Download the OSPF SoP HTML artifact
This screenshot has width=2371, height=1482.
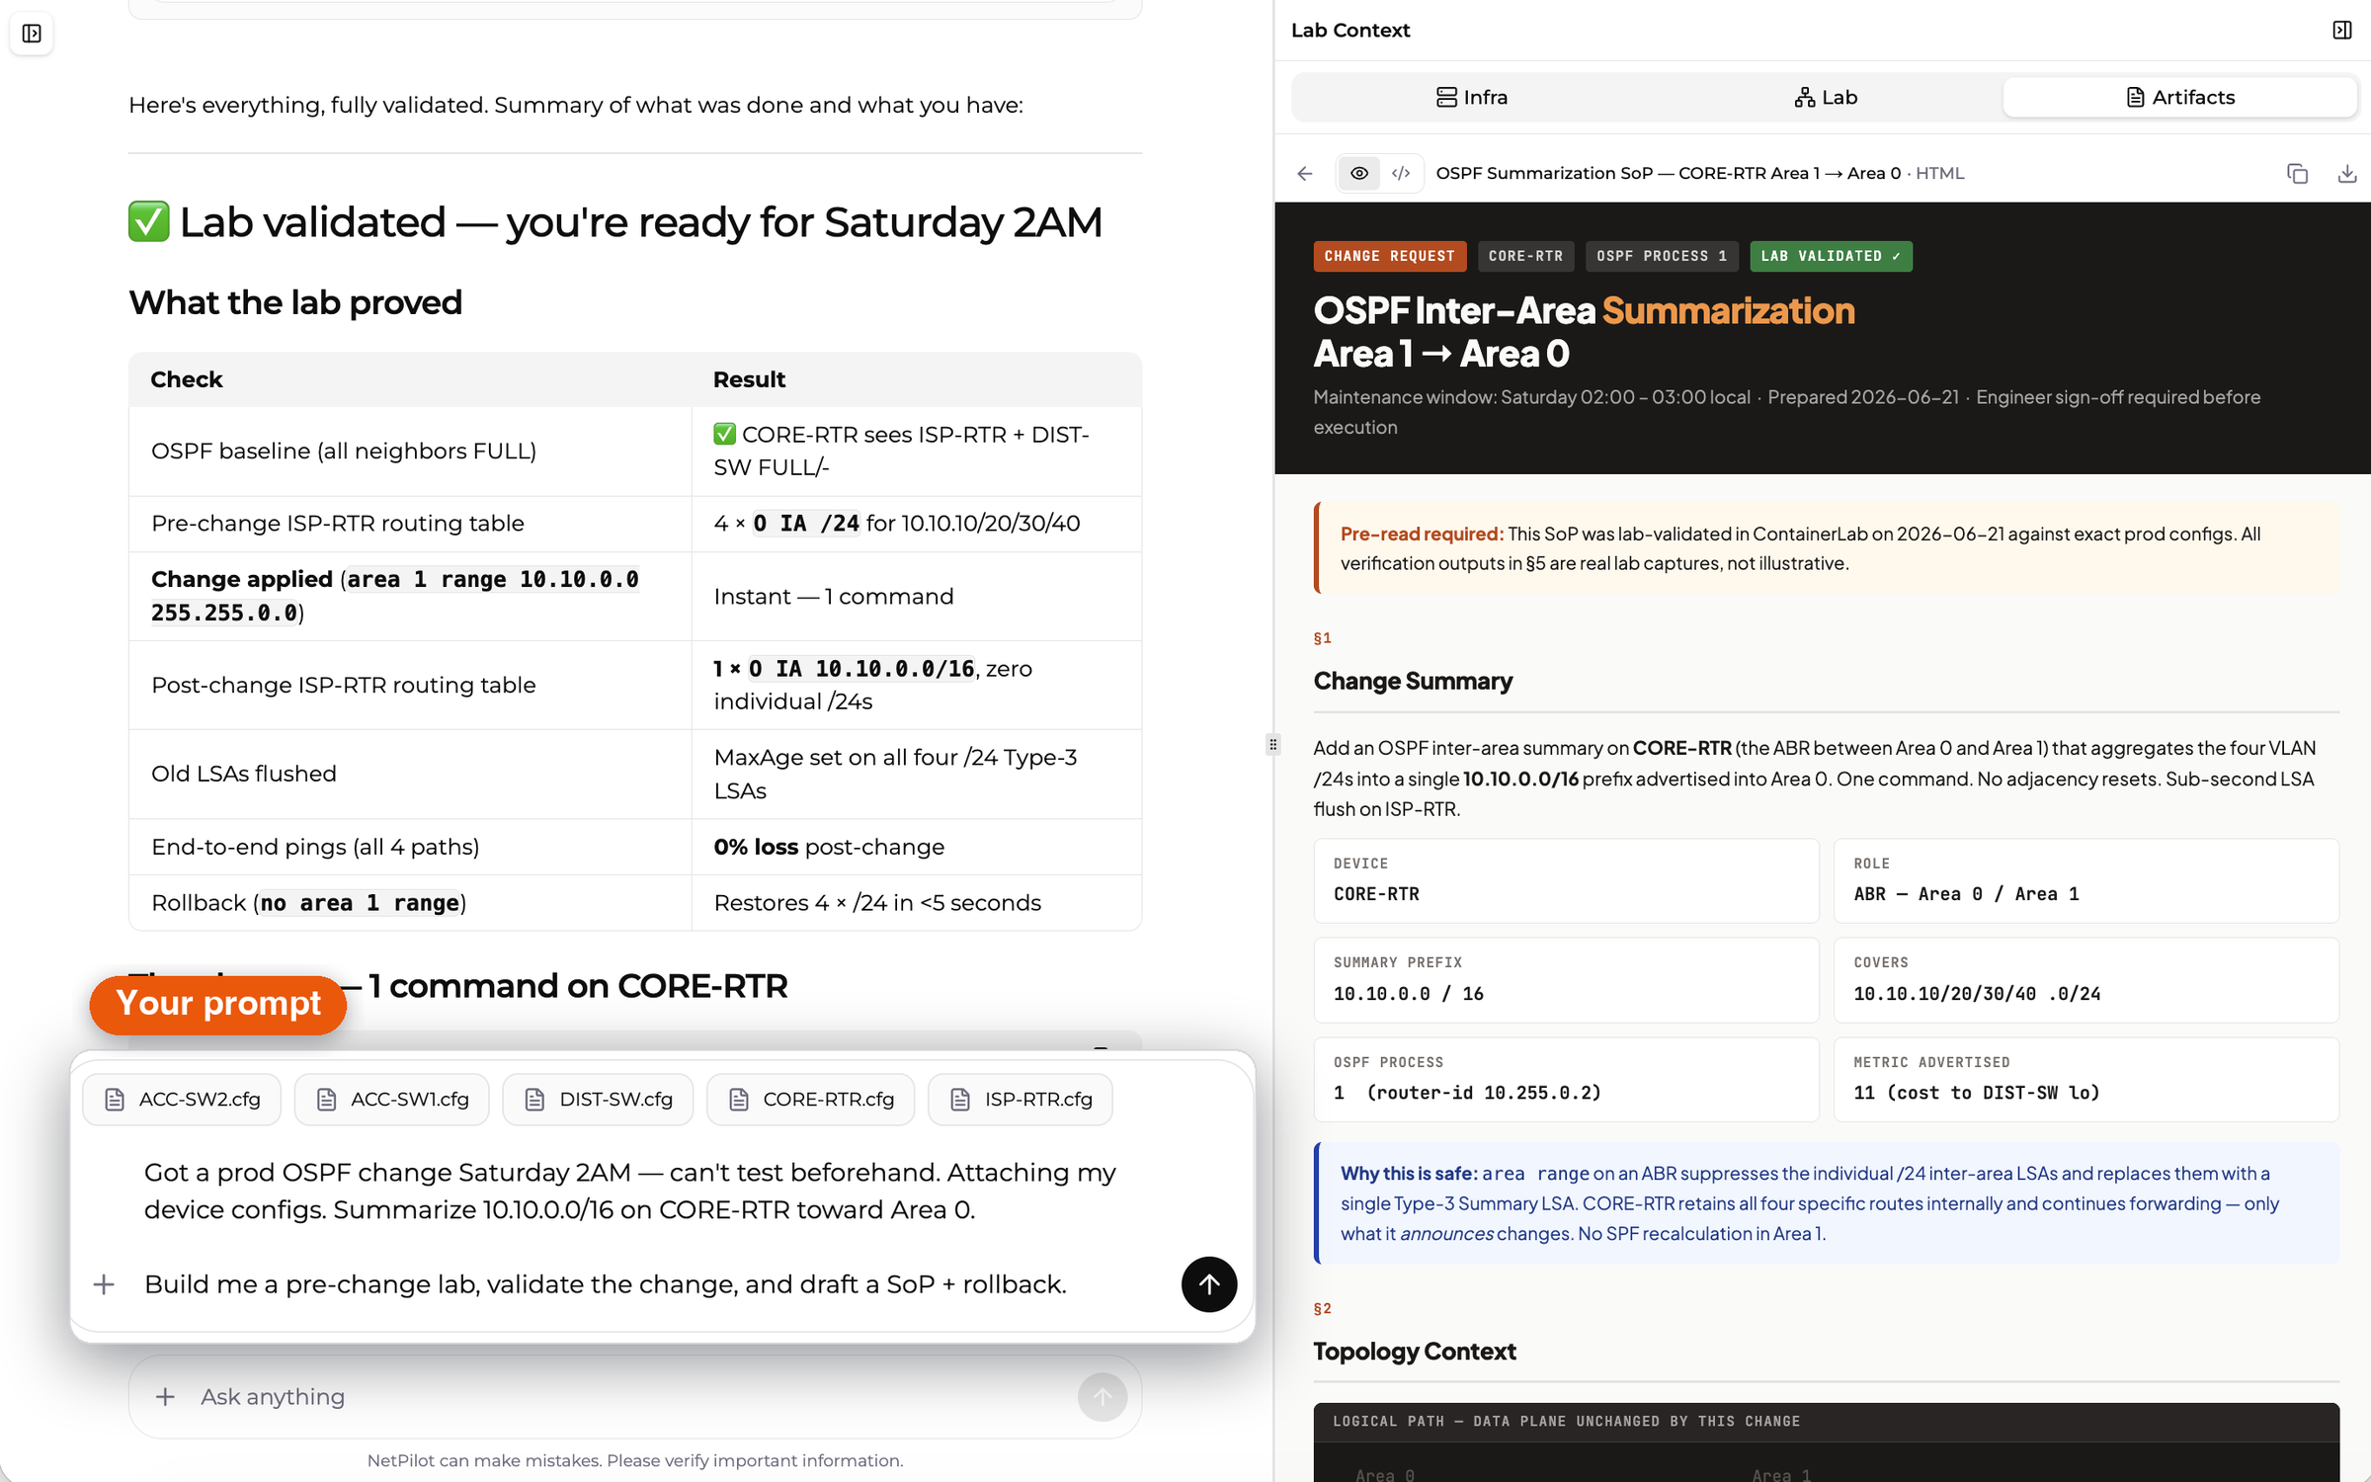(2347, 174)
